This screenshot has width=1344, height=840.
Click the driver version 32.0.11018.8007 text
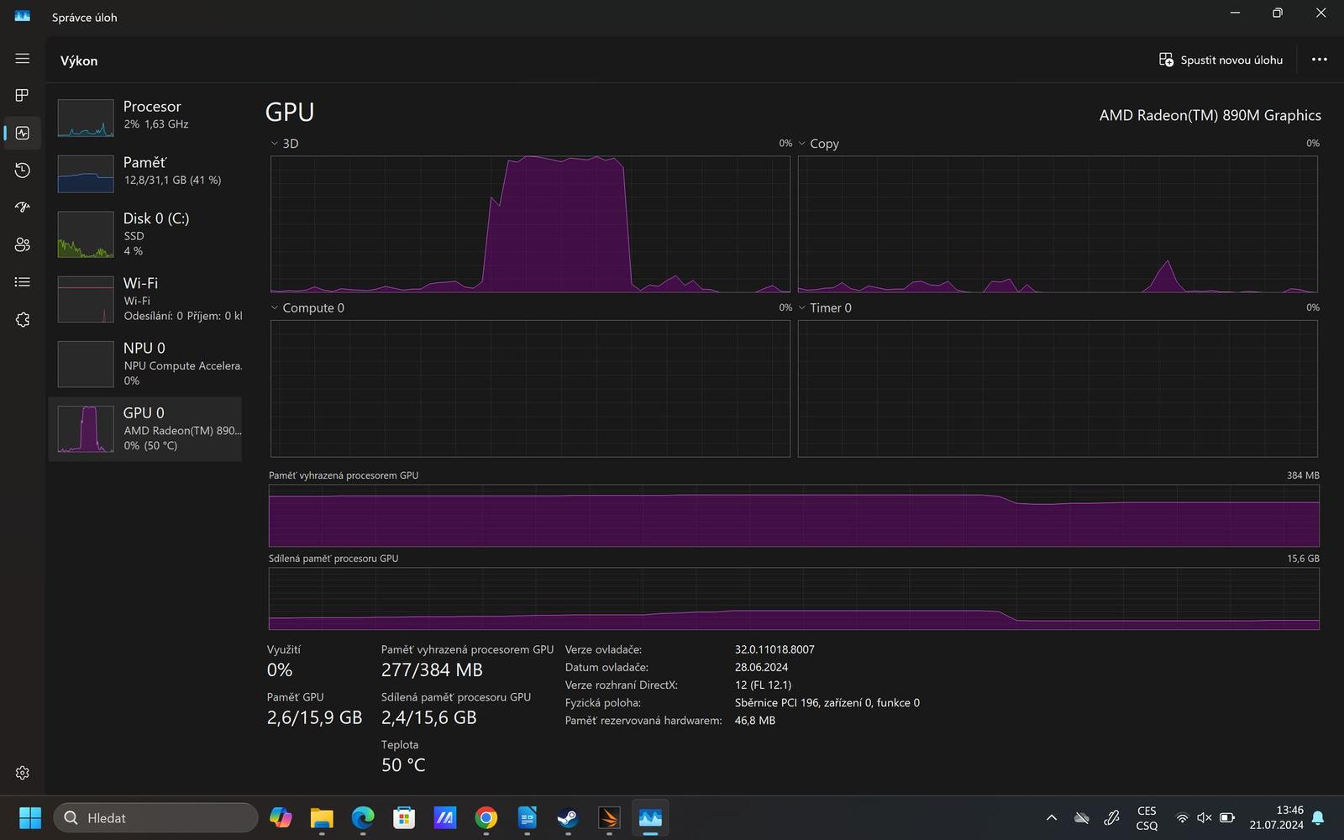774,649
